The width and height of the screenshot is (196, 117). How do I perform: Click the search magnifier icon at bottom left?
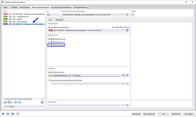coord(3,114)
